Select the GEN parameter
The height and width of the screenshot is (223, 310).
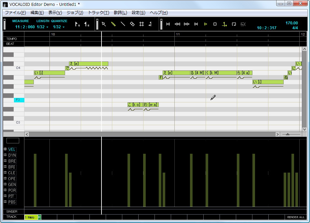pyautogui.click(x=12, y=185)
